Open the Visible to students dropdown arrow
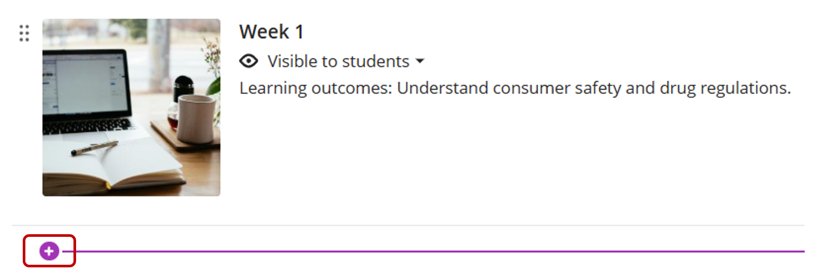The width and height of the screenshot is (827, 280). 420,61
